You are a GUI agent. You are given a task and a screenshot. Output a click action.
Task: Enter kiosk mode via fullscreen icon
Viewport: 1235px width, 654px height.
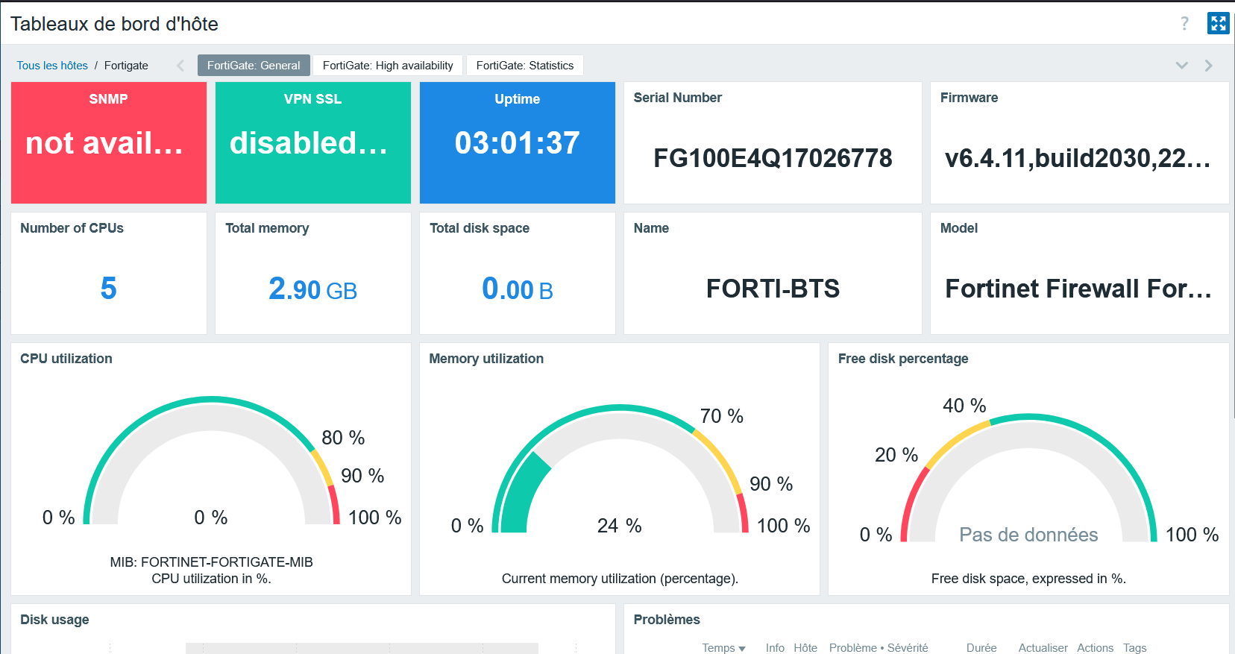point(1218,24)
